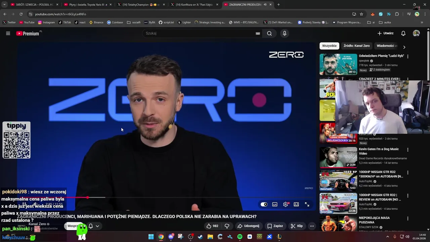Show hidden system tray icons chevron
Viewport: 430px width, 242px height.
(387, 237)
